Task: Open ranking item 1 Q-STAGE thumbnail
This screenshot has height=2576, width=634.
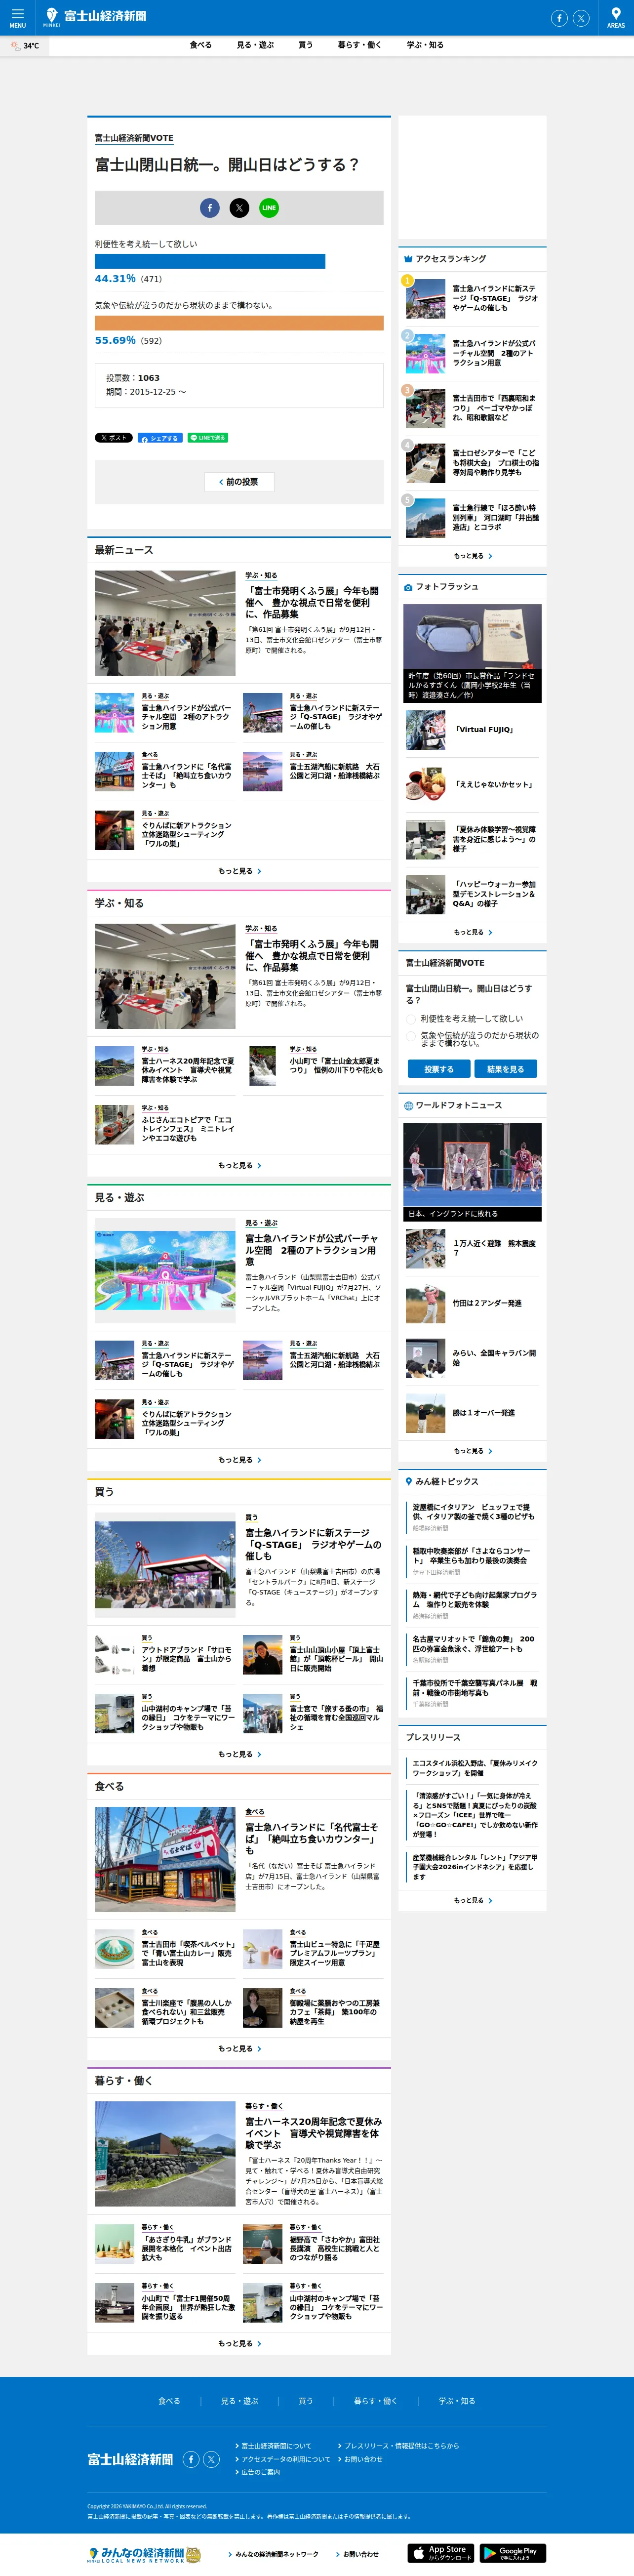Action: (x=426, y=298)
